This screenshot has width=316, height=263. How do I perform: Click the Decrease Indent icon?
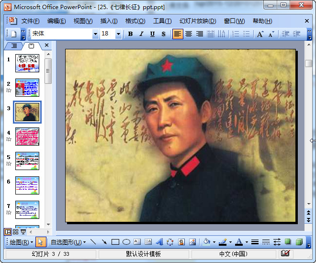tap(285, 34)
